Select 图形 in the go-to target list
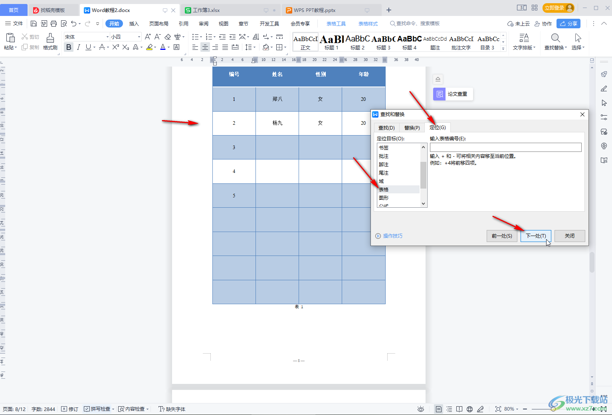The width and height of the screenshot is (612, 415). [x=398, y=198]
